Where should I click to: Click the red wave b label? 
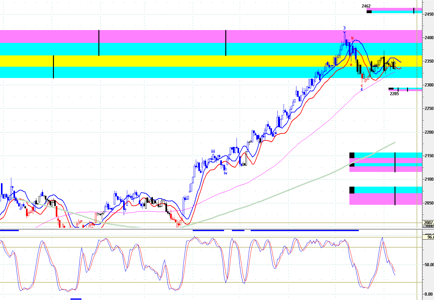click(352, 38)
